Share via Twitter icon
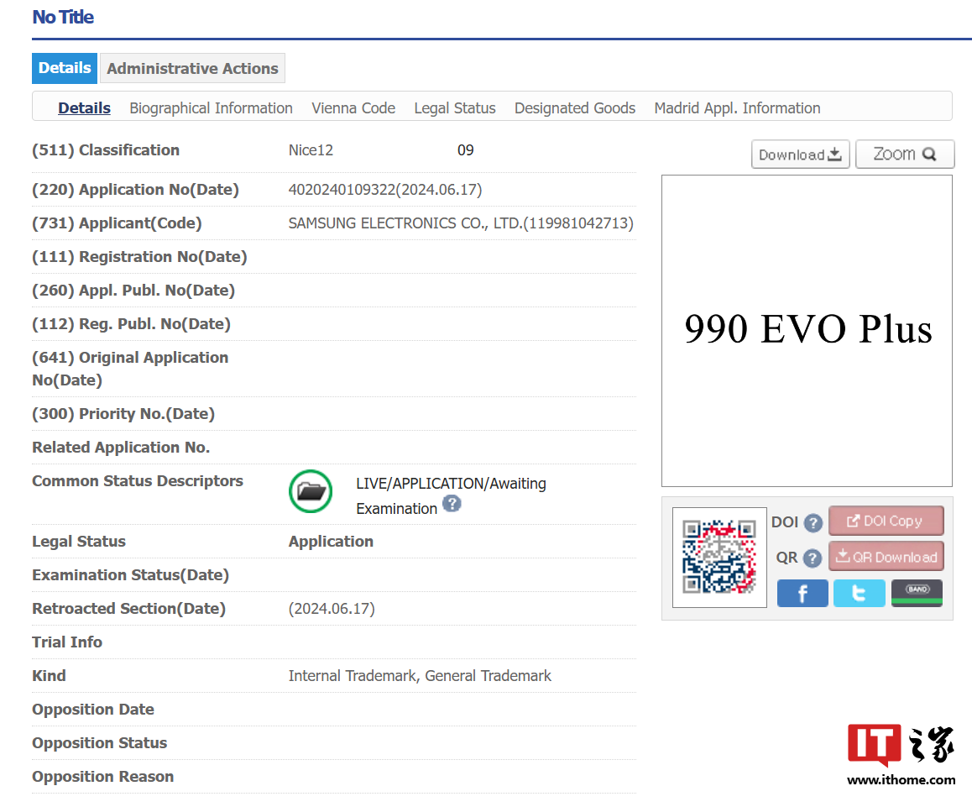The image size is (972, 807). 860,594
